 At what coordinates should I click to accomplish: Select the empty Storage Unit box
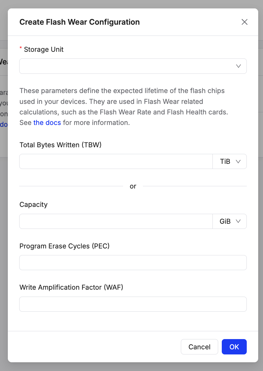[133, 66]
